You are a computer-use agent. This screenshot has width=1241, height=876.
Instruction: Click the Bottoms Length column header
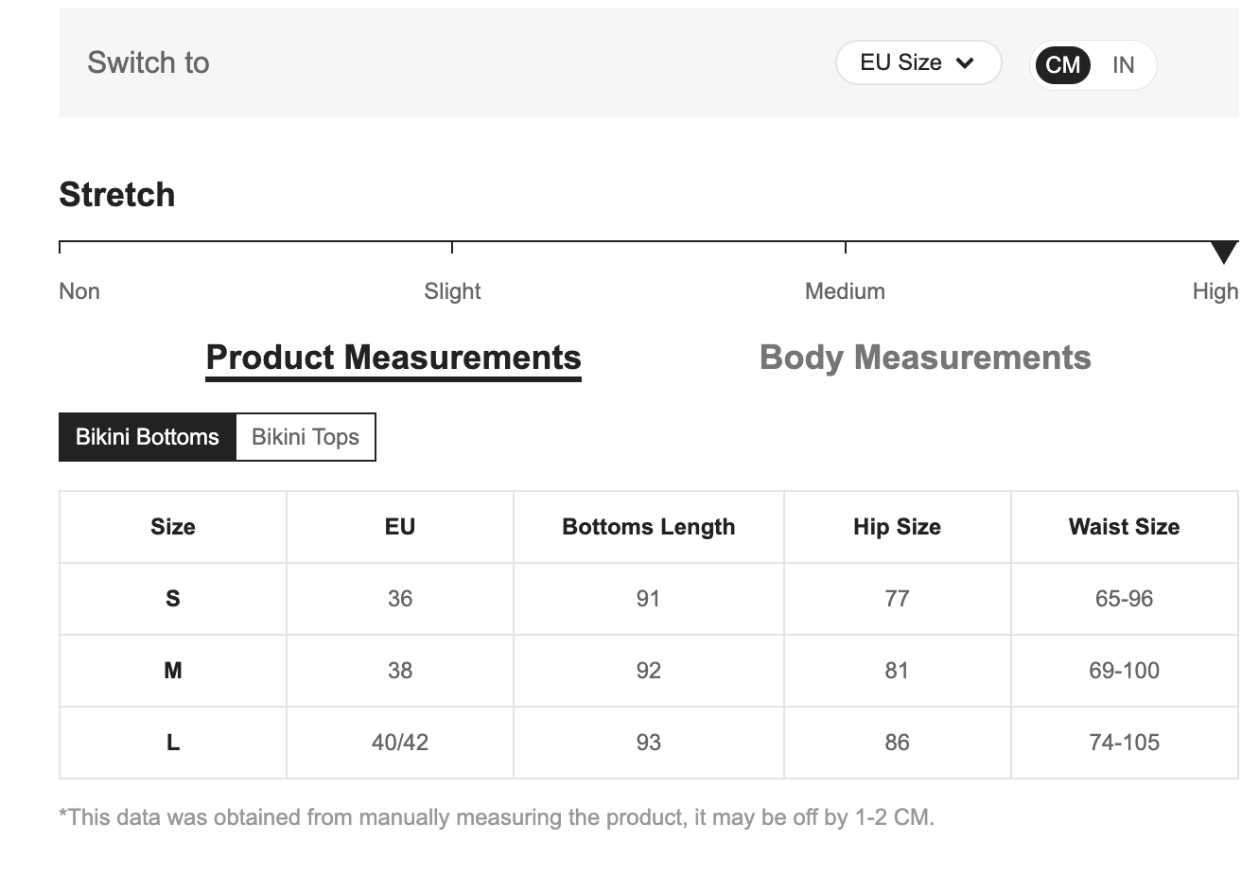click(648, 527)
